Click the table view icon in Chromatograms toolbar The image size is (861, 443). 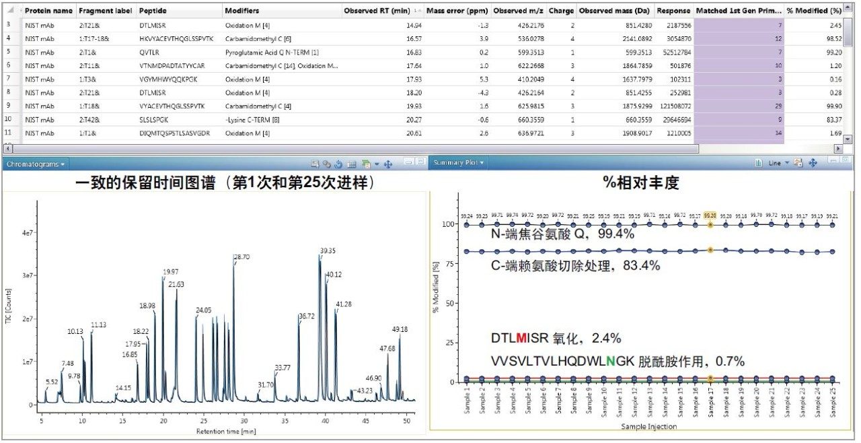click(x=352, y=164)
